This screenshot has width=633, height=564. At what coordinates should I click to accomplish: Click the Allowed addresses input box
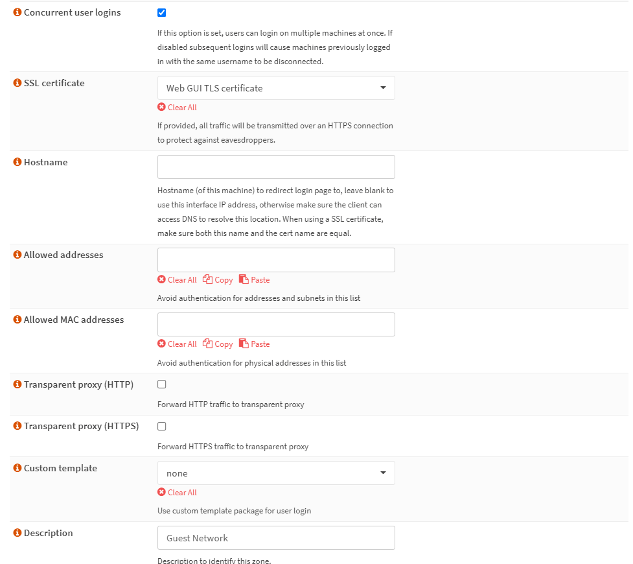pyautogui.click(x=276, y=260)
